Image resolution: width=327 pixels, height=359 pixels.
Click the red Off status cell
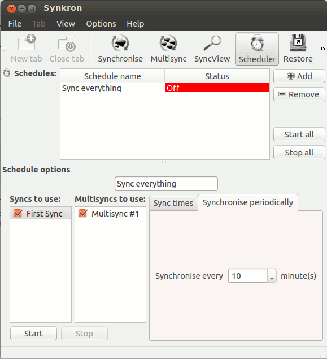tap(217, 88)
